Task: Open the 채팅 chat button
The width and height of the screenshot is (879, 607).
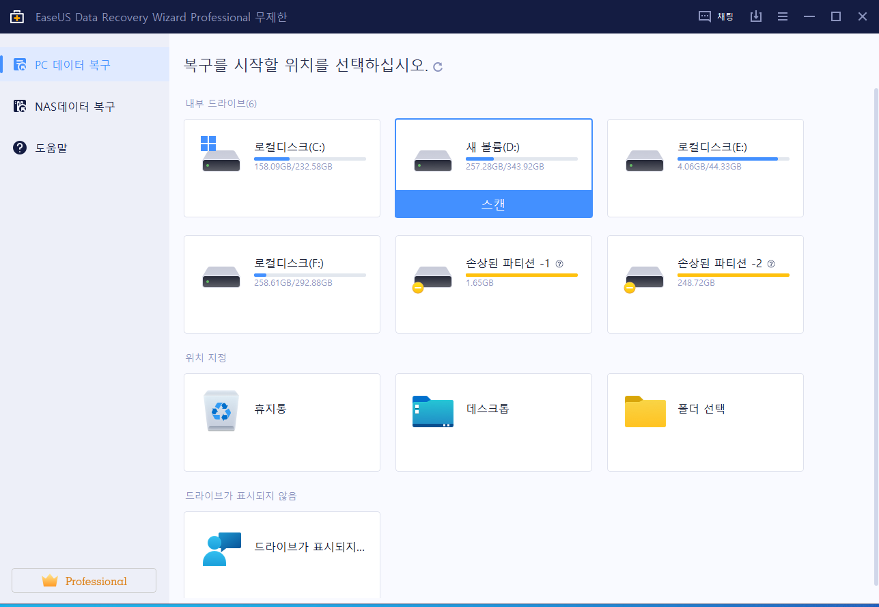Action: pos(716,16)
